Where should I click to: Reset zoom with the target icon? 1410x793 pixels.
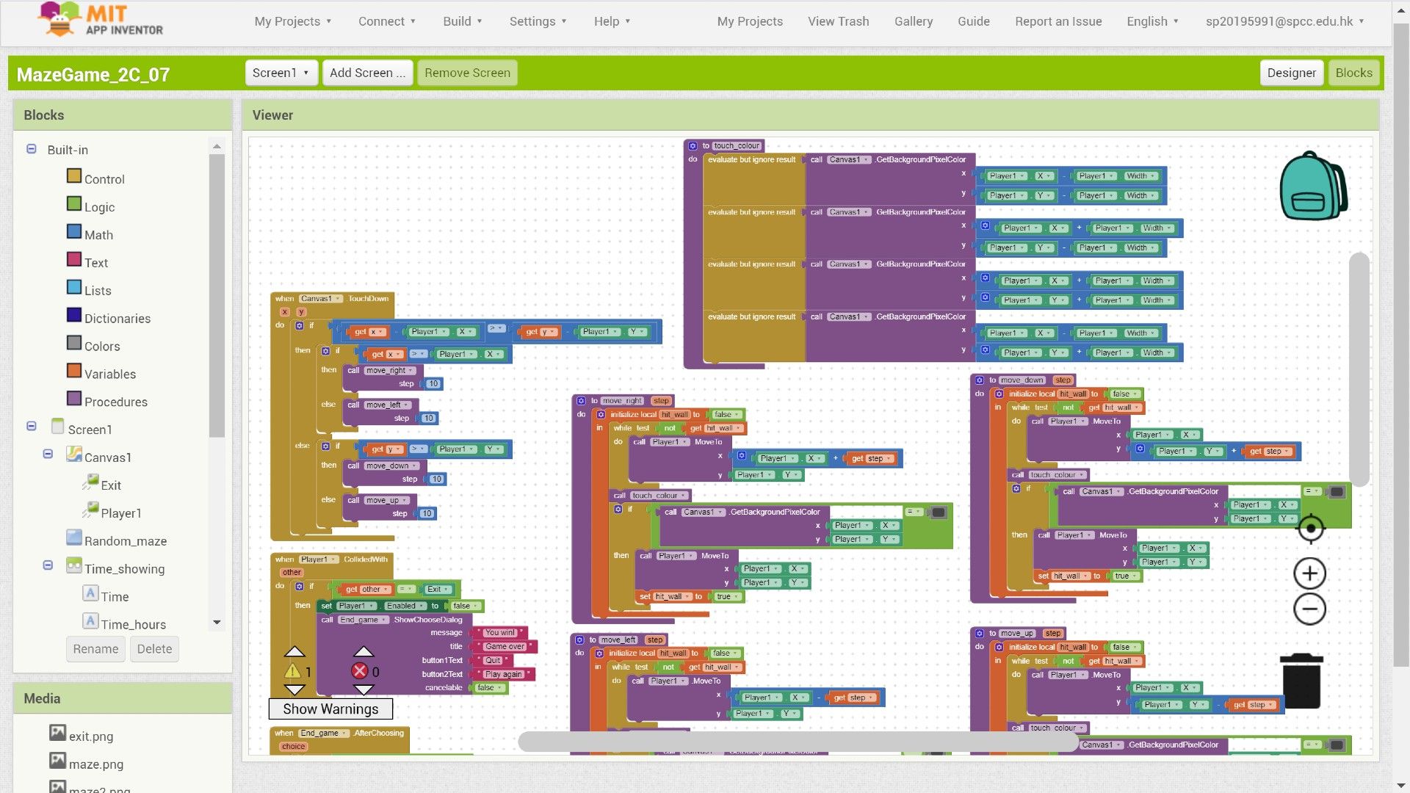pos(1309,528)
